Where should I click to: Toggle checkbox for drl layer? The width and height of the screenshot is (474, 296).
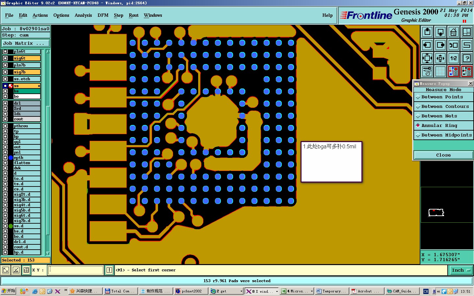[5, 103]
